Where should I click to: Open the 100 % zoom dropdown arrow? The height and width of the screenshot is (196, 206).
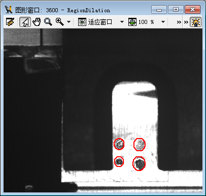click(x=163, y=22)
